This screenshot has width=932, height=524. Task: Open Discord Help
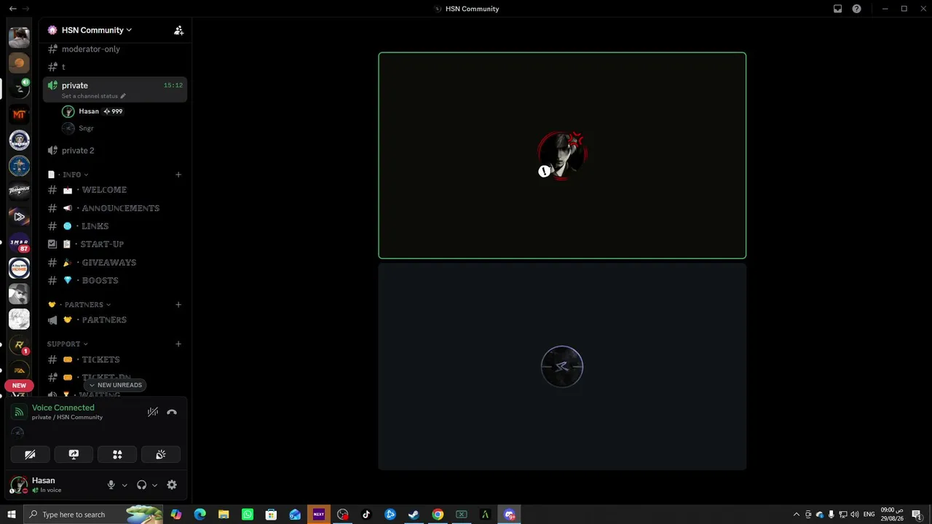[x=857, y=9]
